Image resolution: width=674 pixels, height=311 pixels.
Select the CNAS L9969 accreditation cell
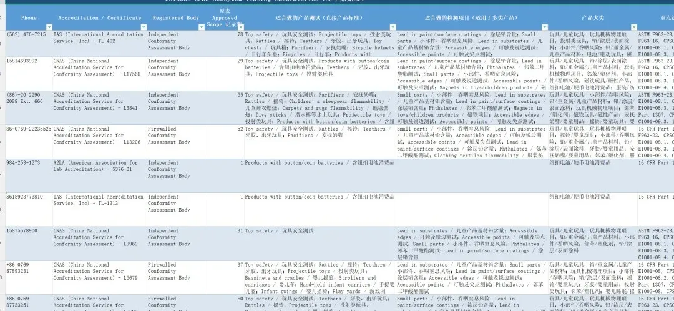point(100,244)
